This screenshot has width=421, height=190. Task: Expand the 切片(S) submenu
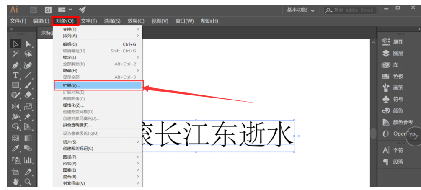(98, 142)
